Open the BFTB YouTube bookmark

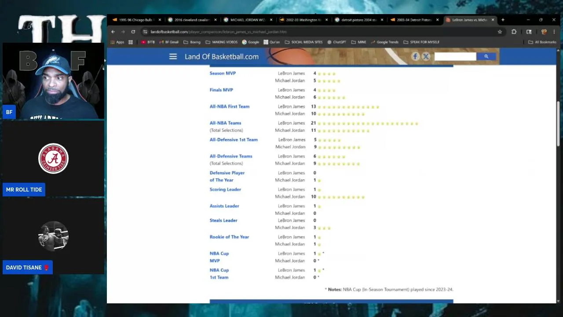pyautogui.click(x=148, y=42)
